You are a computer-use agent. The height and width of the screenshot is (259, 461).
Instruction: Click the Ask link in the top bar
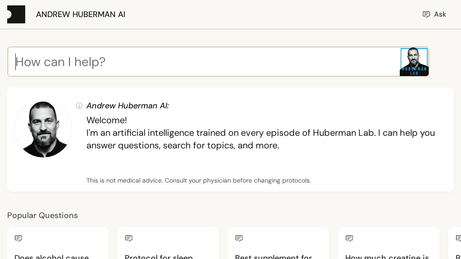tap(440, 14)
